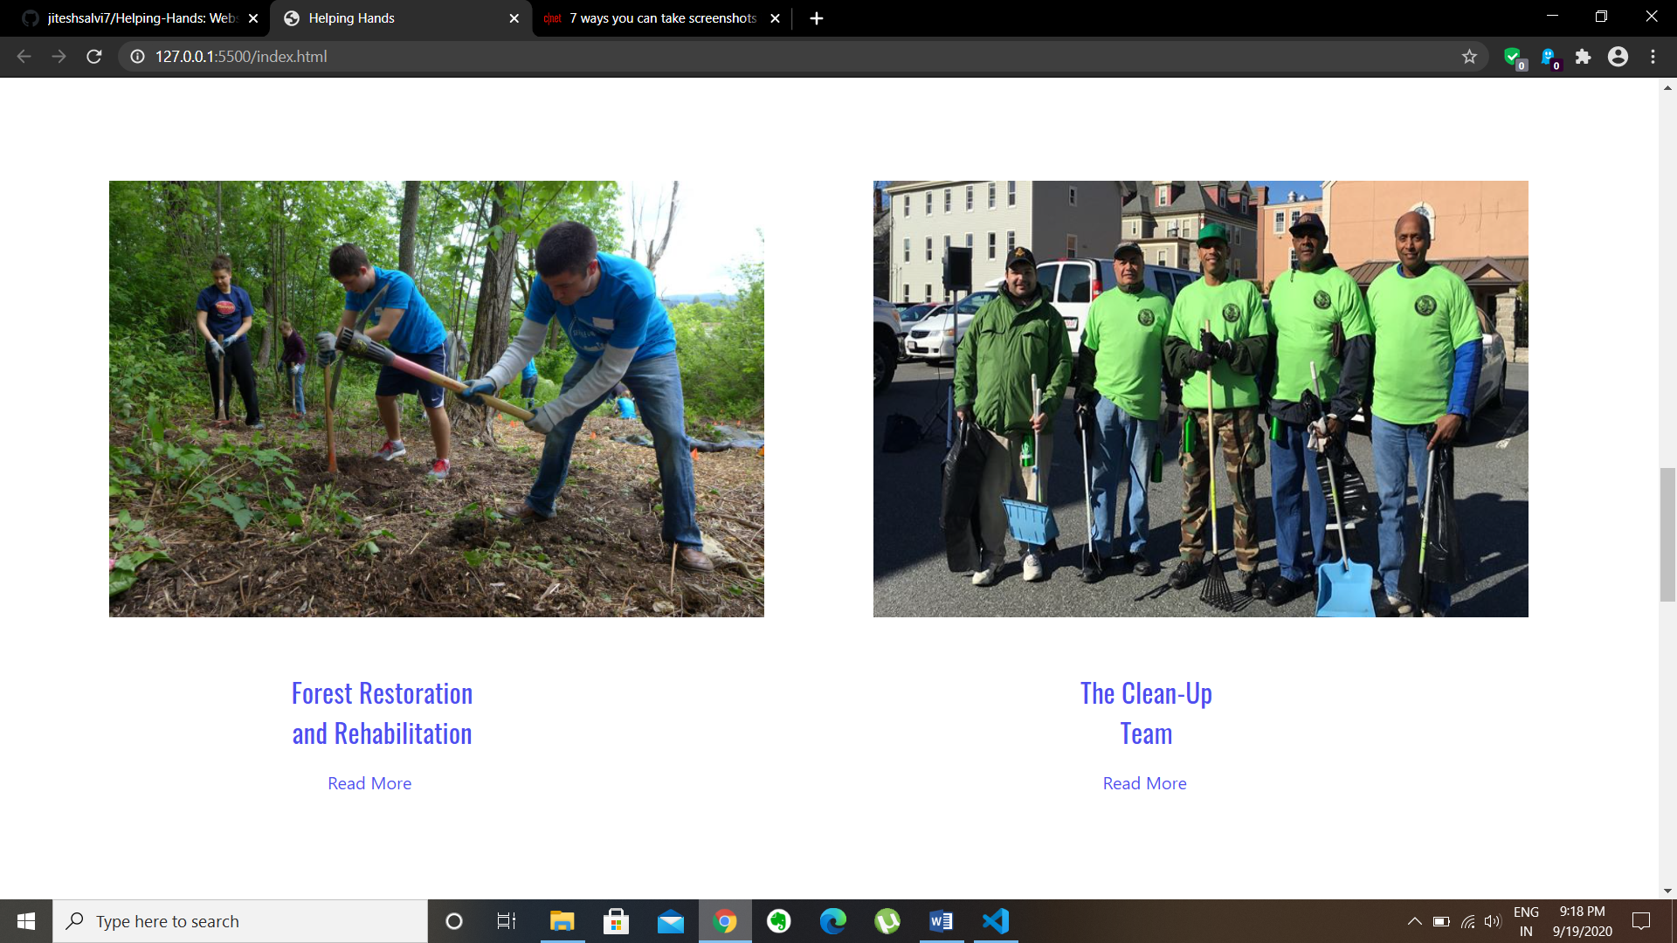The width and height of the screenshot is (1677, 943).
Task: Expand hidden system tray icons chevron
Action: coord(1414,921)
